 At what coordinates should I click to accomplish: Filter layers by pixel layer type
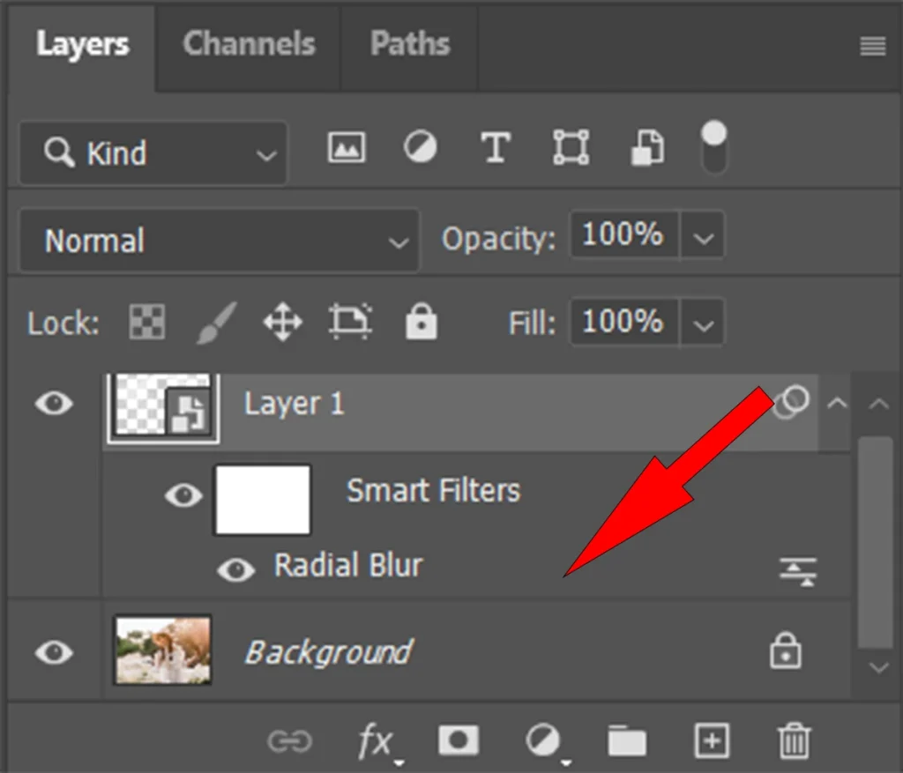[x=347, y=148]
